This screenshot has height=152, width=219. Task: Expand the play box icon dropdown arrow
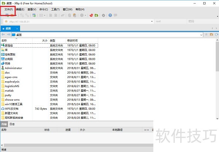[x=45, y=15]
